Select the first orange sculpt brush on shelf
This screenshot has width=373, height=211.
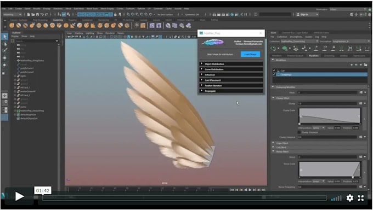[12, 25]
